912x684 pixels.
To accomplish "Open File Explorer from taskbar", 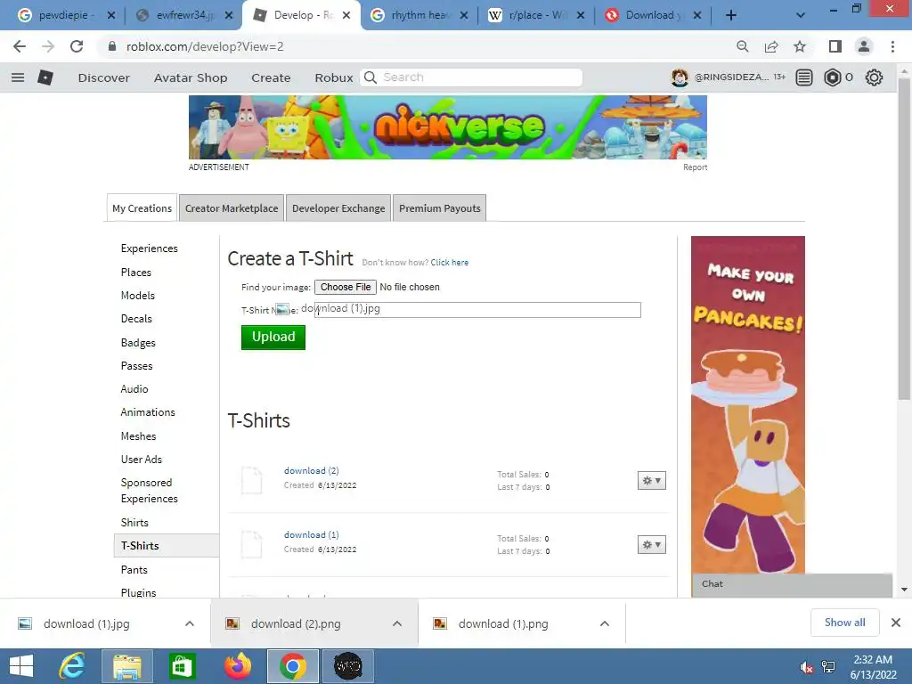I will [x=126, y=666].
